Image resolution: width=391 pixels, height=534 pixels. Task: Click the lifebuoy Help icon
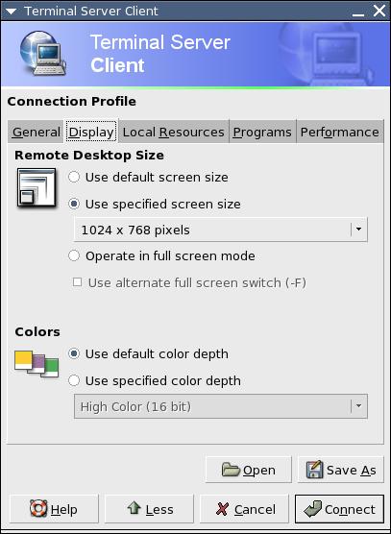click(38, 509)
